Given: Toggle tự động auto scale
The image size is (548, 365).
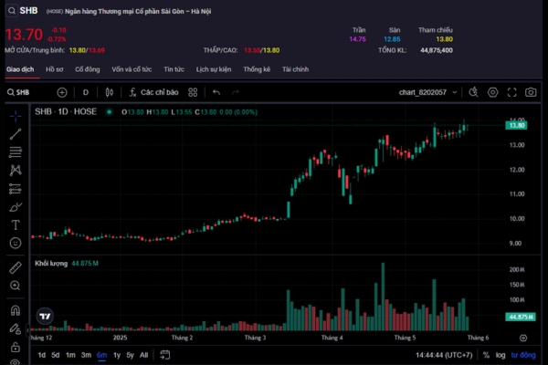Looking at the screenshot, I should point(523,355).
